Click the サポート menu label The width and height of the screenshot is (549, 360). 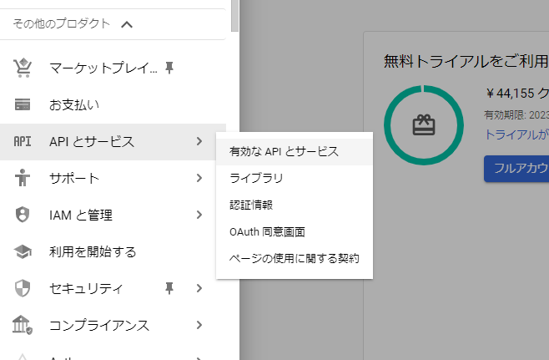pos(74,178)
